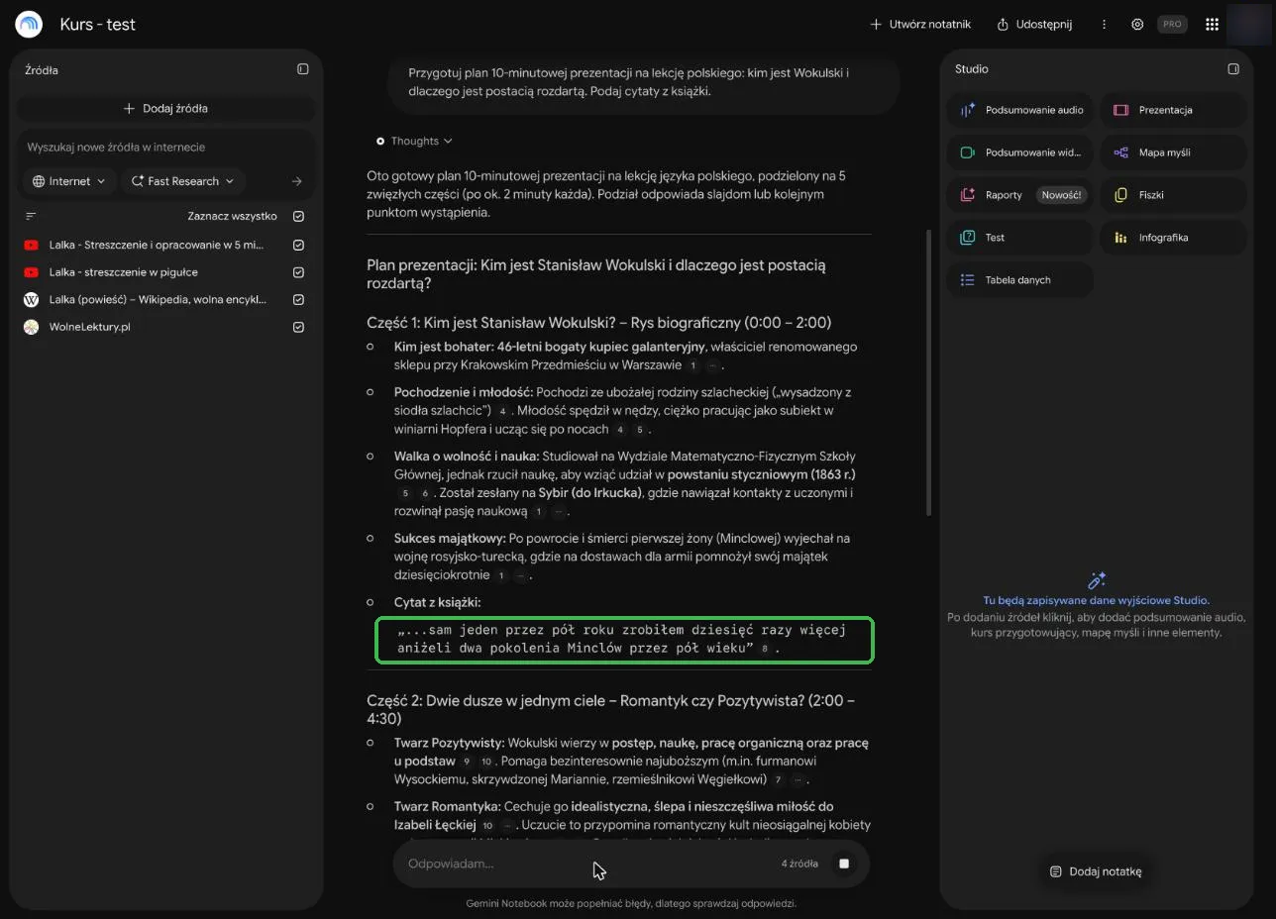Expand the Thoughts section
1276x919 pixels.
[414, 141]
